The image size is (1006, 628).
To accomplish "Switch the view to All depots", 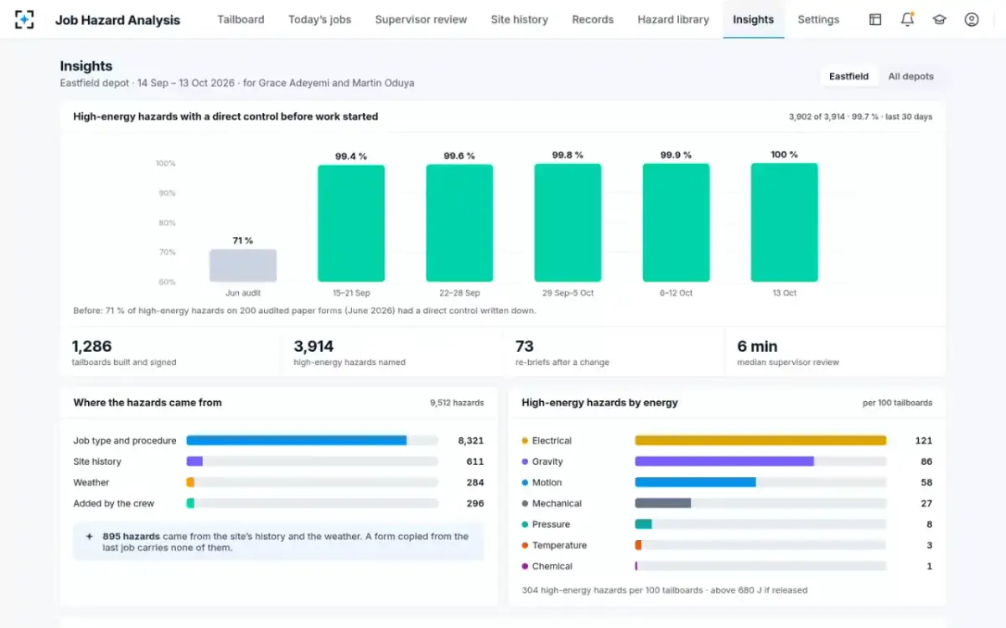I will [910, 76].
